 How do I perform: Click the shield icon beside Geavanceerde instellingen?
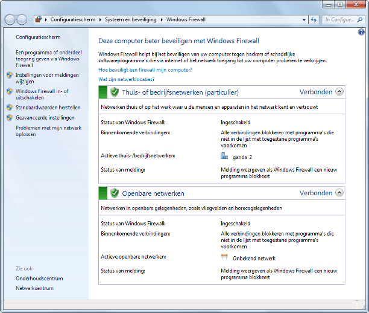pyautogui.click(x=10, y=117)
